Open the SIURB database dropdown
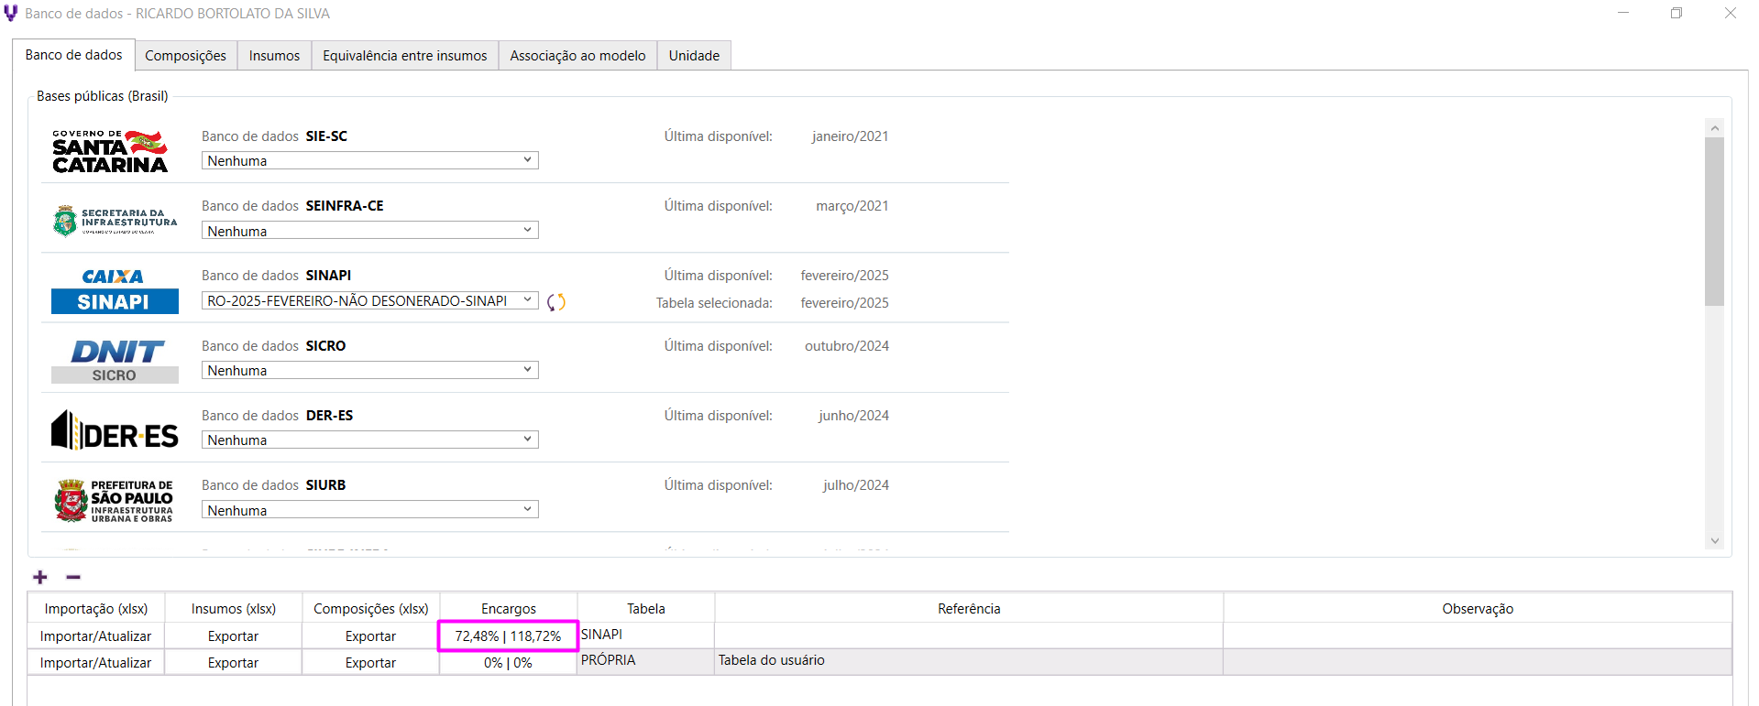This screenshot has width=1759, height=706. [x=370, y=510]
